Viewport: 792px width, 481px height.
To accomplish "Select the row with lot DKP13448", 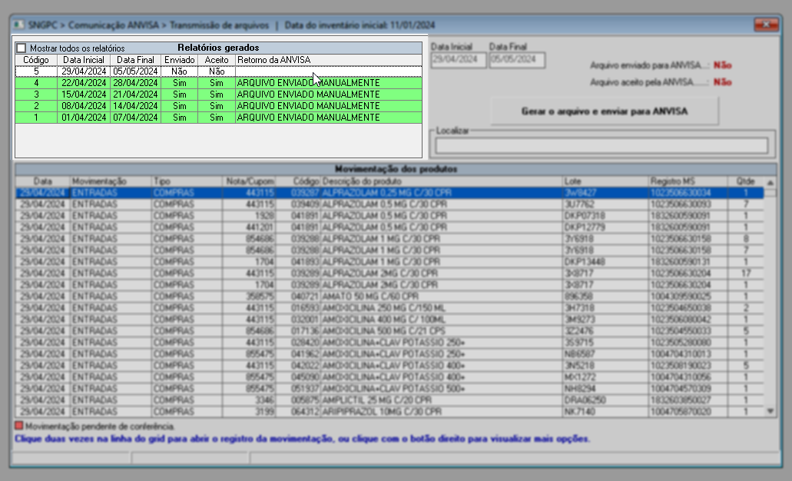I will coord(389,262).
